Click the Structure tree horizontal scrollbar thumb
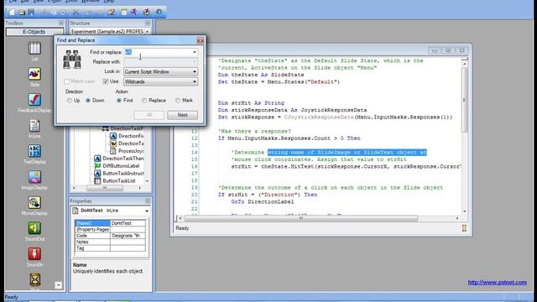Image resolution: width=537 pixels, height=302 pixels. click(x=105, y=188)
